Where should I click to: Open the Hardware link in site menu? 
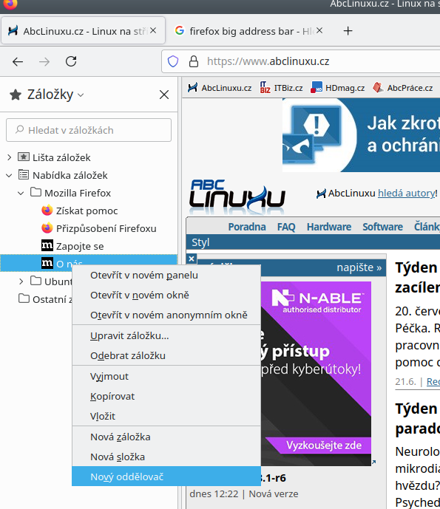[329, 227]
